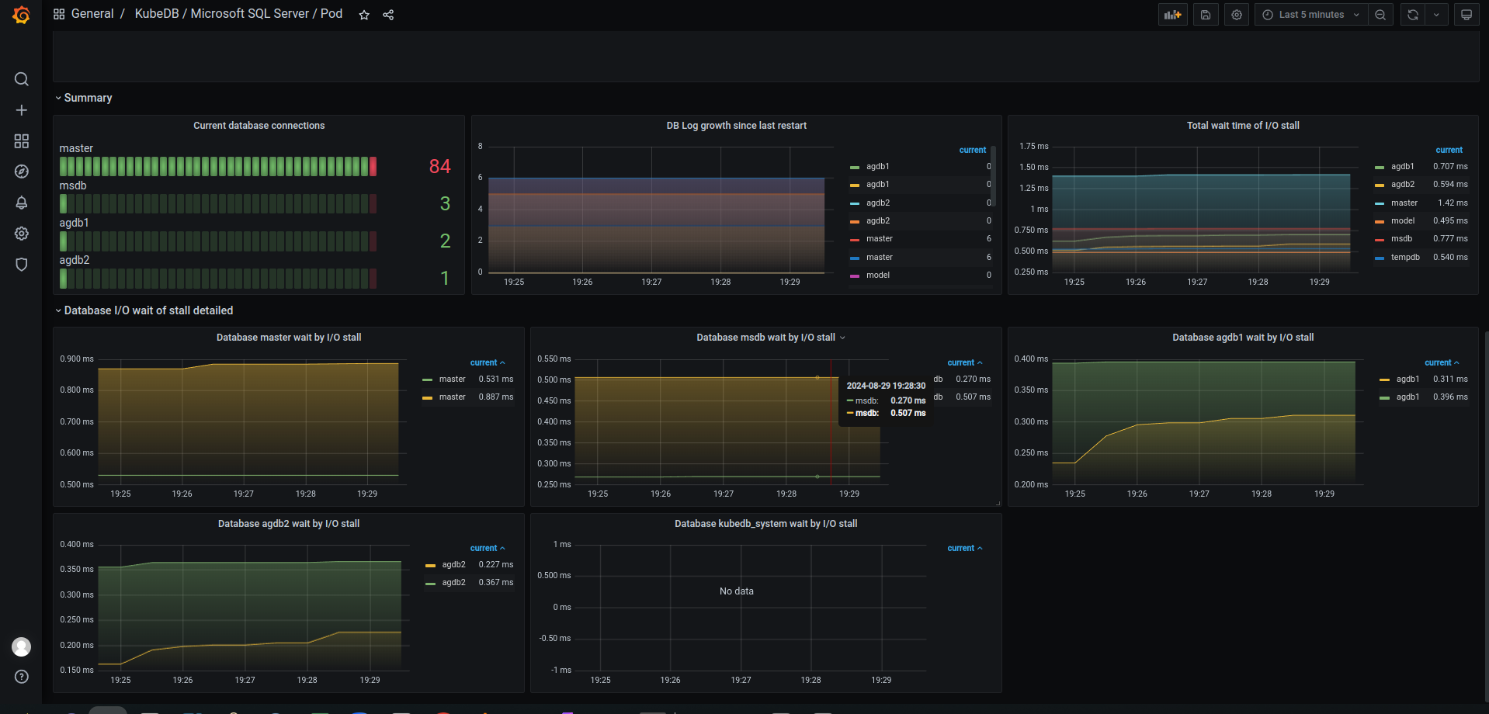Open the Last 5 minutes time range picker

point(1310,14)
